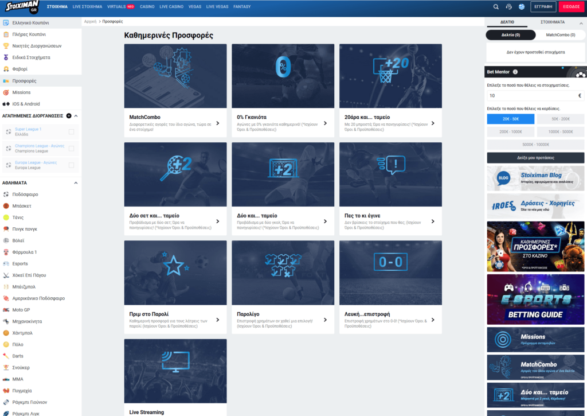587x416 pixels.
Task: Select the 20€ - 50€ winnings range
Action: 511,119
